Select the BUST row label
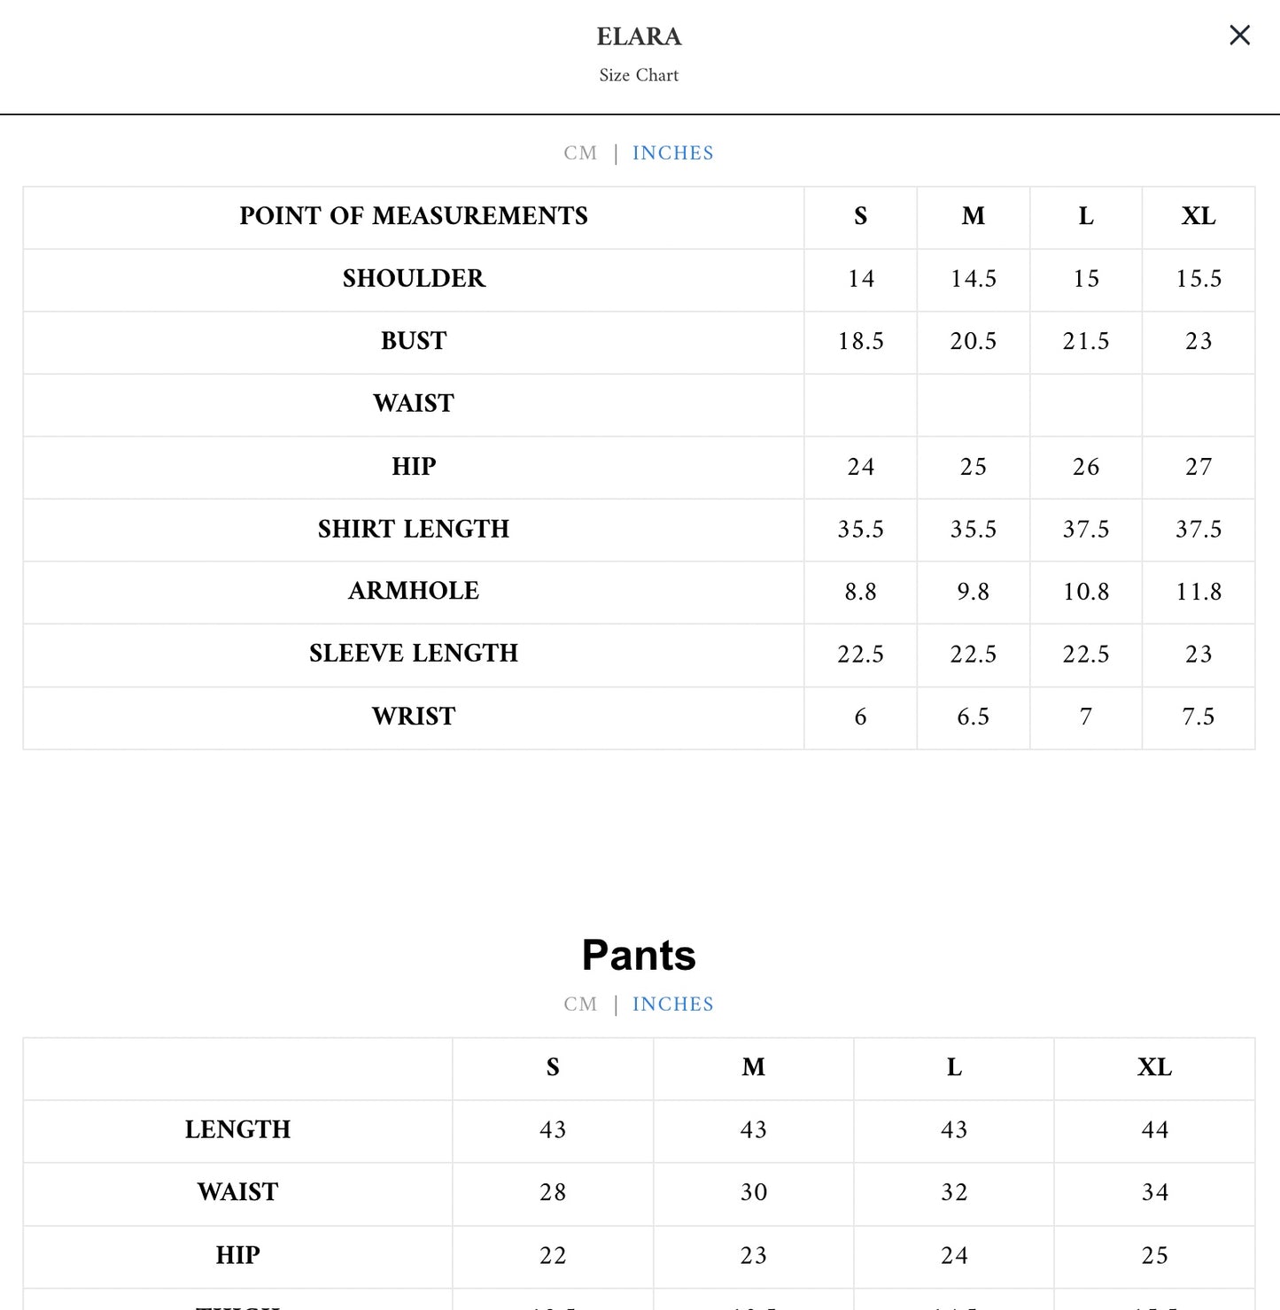The image size is (1280, 1310). [x=414, y=341]
